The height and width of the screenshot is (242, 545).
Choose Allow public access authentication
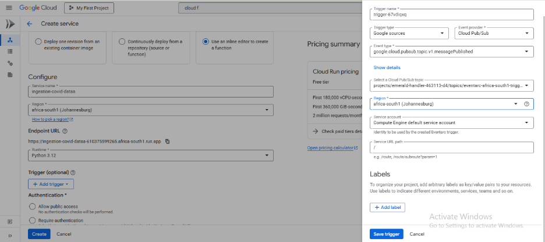click(x=31, y=207)
